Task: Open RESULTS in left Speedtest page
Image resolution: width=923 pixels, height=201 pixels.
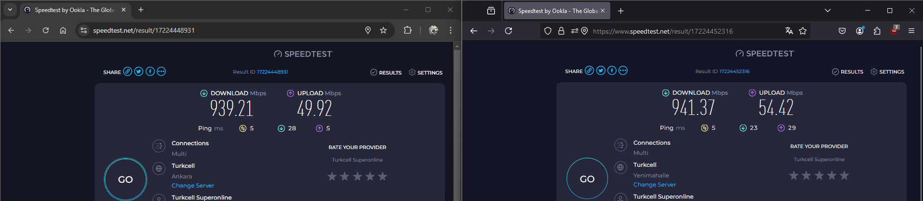Action: [386, 73]
